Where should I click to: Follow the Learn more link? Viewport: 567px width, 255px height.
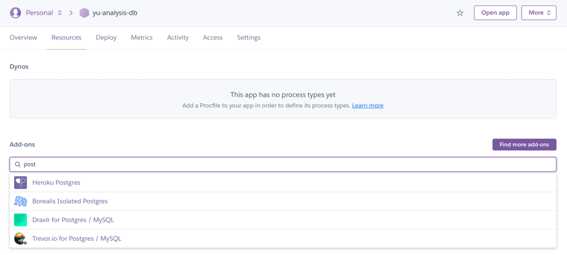[368, 106]
